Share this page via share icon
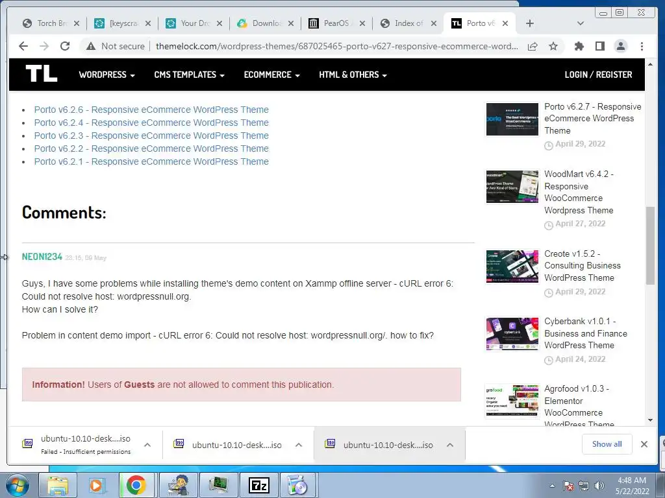Viewport: 665px width, 498px height. pos(533,46)
